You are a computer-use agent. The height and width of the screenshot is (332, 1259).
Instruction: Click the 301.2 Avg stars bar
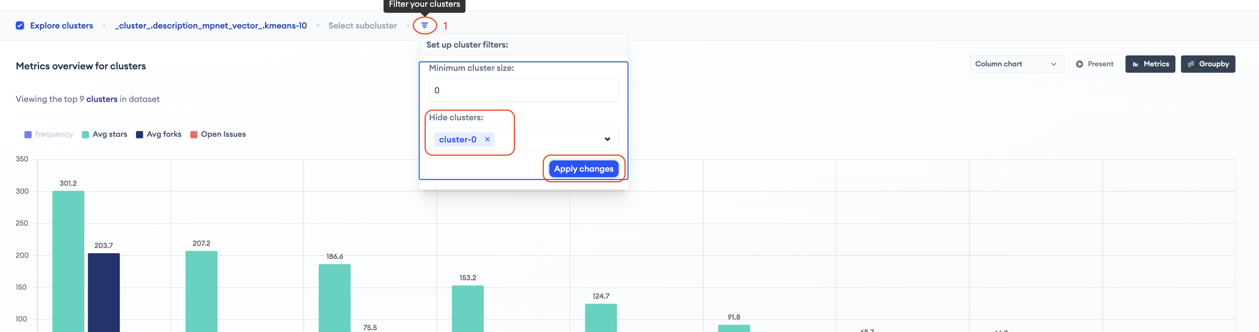tap(68, 261)
